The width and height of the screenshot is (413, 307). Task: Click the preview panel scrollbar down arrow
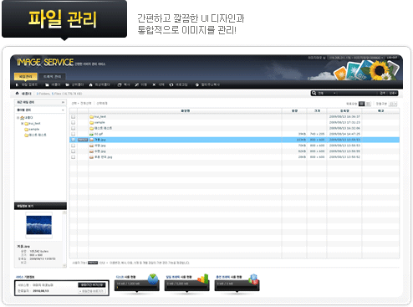click(x=64, y=266)
